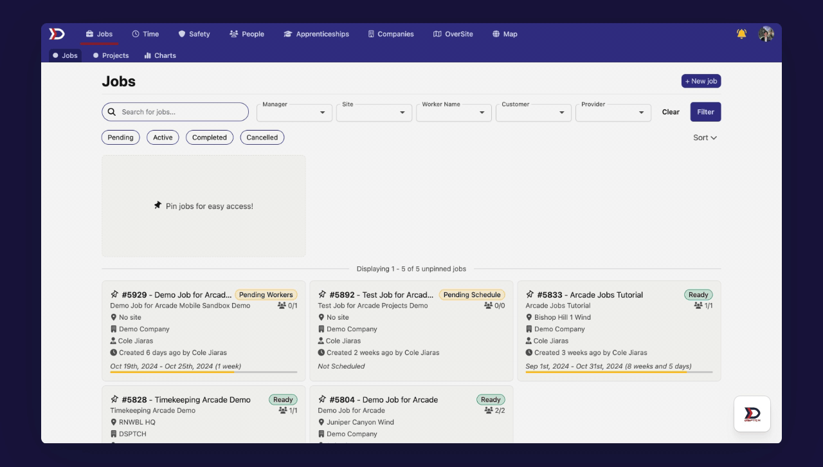Open the Worker Name dropdown
823x467 pixels.
pos(454,113)
